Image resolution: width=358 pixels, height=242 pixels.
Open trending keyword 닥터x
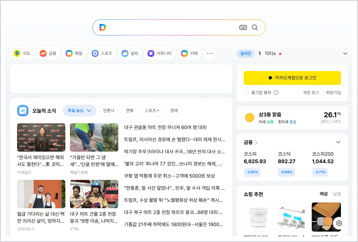(x=270, y=53)
